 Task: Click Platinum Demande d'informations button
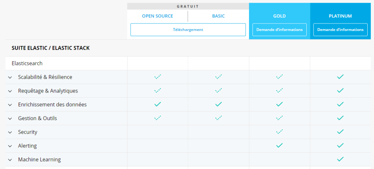point(340,30)
